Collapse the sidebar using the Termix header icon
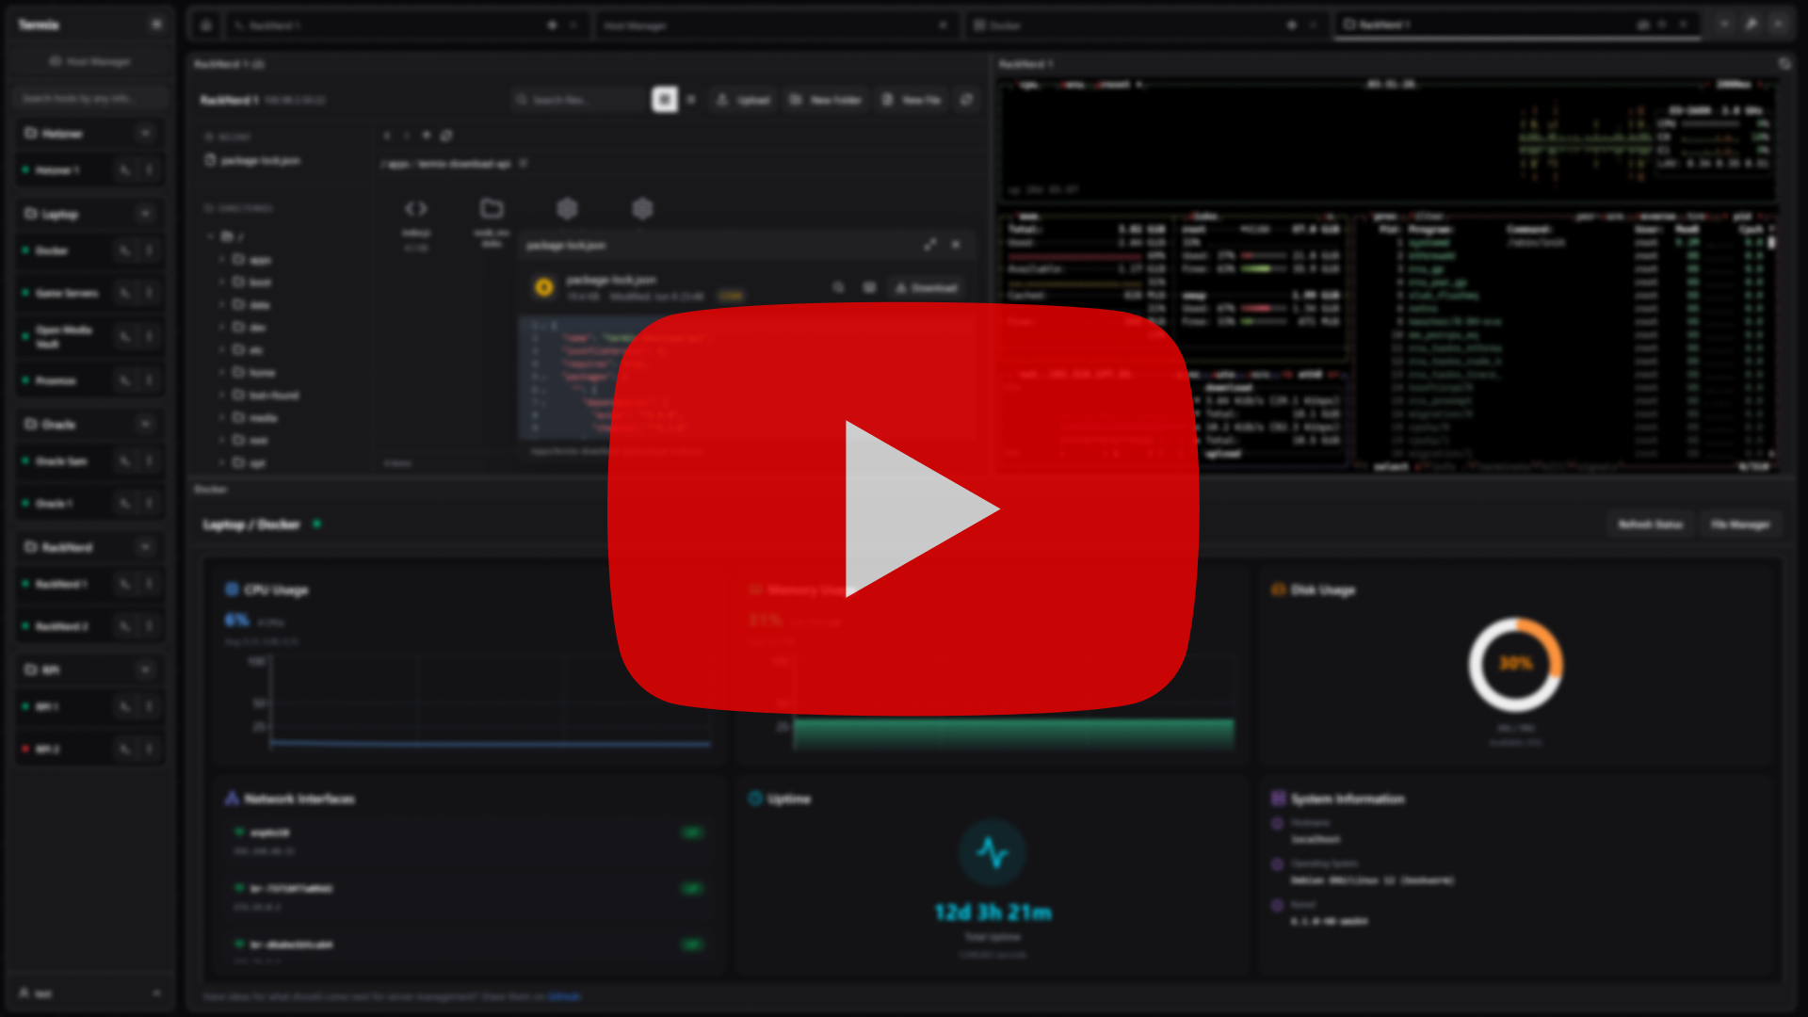The height and width of the screenshot is (1017, 1808). tap(156, 24)
